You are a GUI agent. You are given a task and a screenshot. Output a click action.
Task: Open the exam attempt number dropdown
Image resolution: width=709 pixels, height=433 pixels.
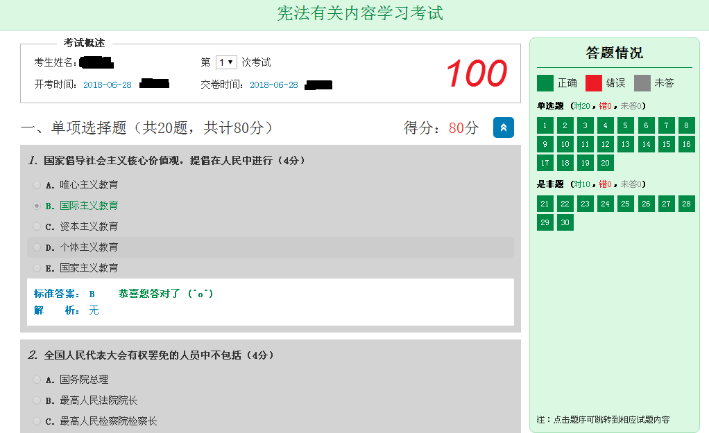226,62
